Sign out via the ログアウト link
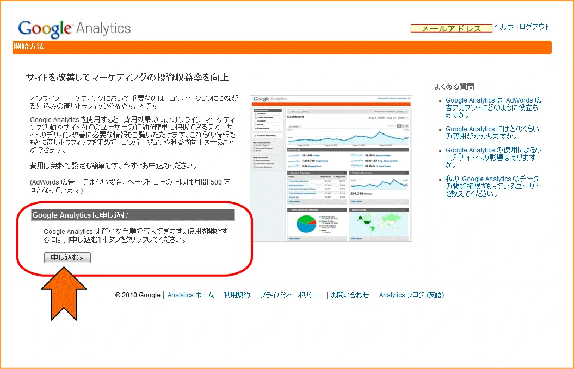The width and height of the screenshot is (574, 369). (534, 27)
